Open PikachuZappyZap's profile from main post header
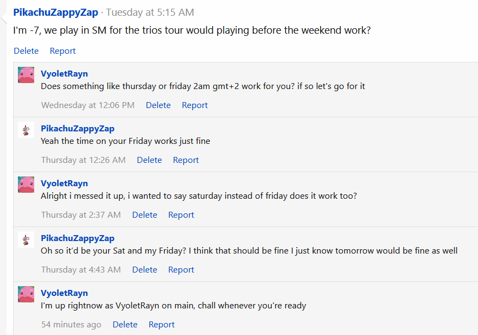The image size is (478, 335). [x=56, y=12]
